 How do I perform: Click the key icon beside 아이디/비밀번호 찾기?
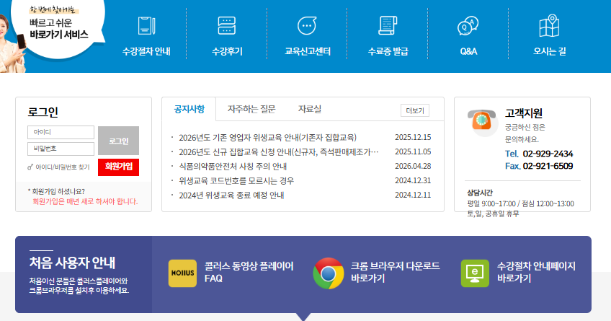pyautogui.click(x=30, y=167)
